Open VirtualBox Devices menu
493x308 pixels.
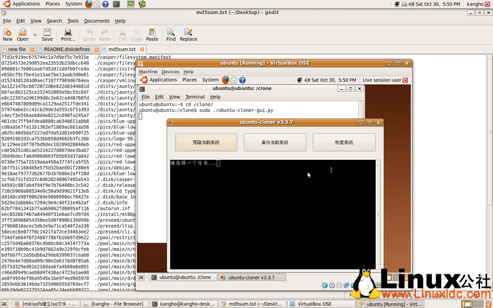(170, 72)
